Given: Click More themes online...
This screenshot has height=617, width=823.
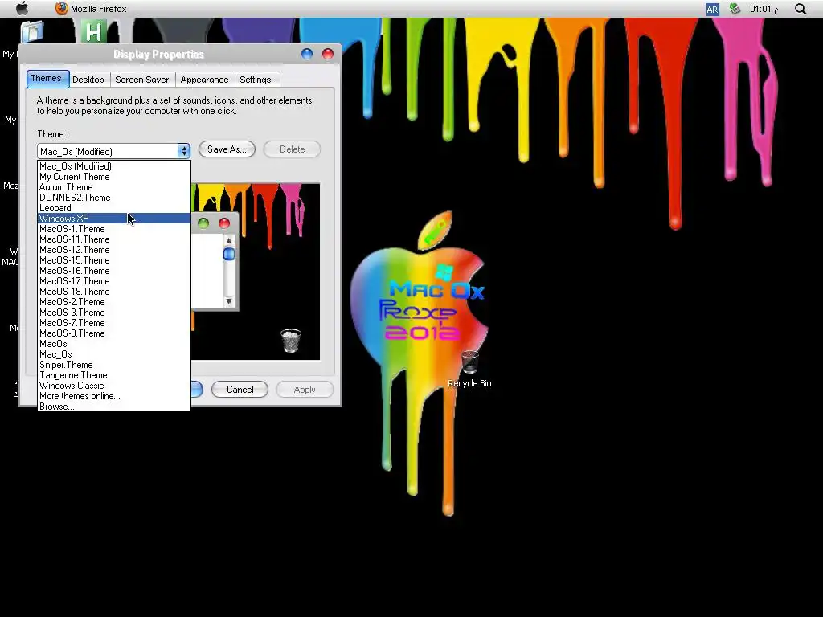Looking at the screenshot, I should point(114,396).
